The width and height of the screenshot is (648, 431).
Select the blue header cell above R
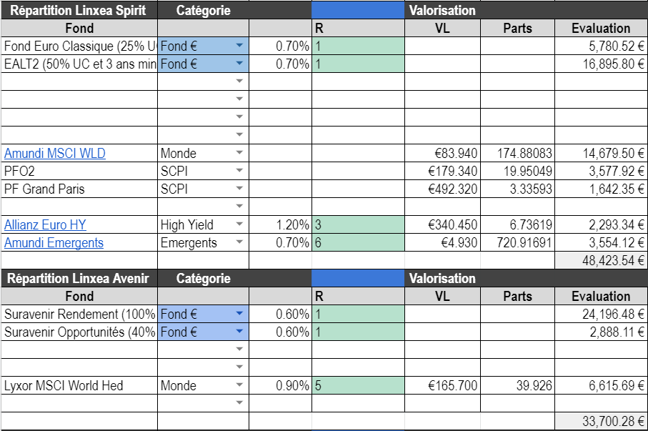coord(358,10)
